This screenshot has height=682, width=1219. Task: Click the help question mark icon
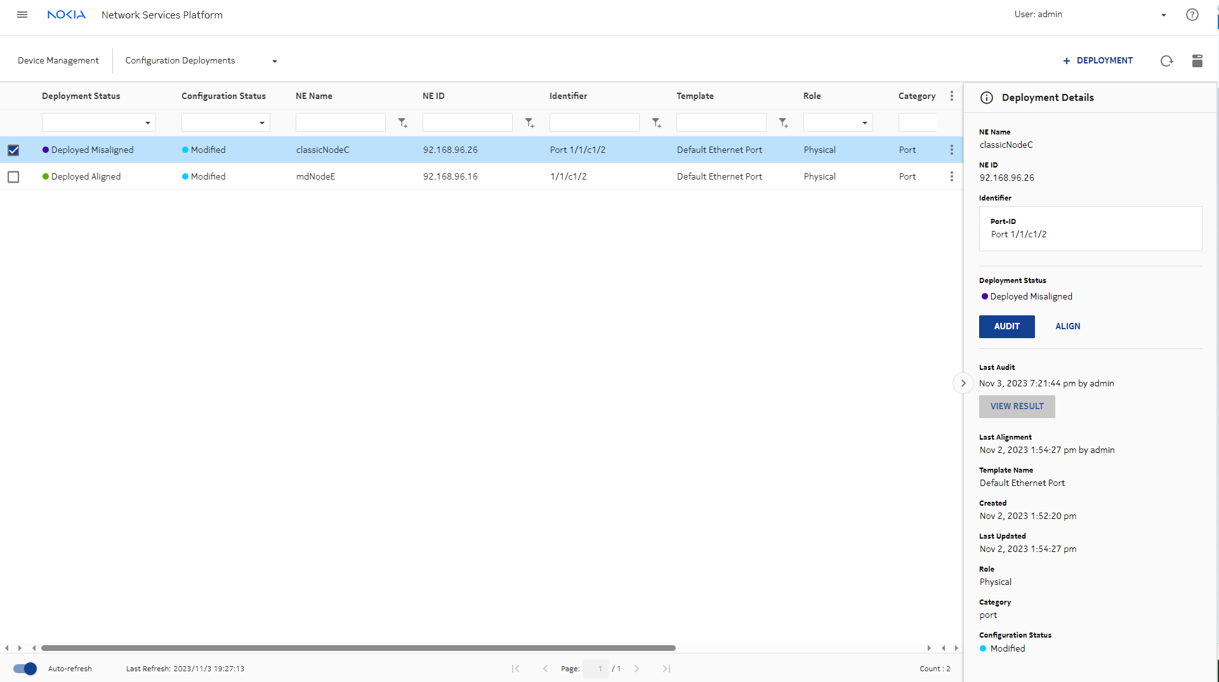click(x=1192, y=15)
